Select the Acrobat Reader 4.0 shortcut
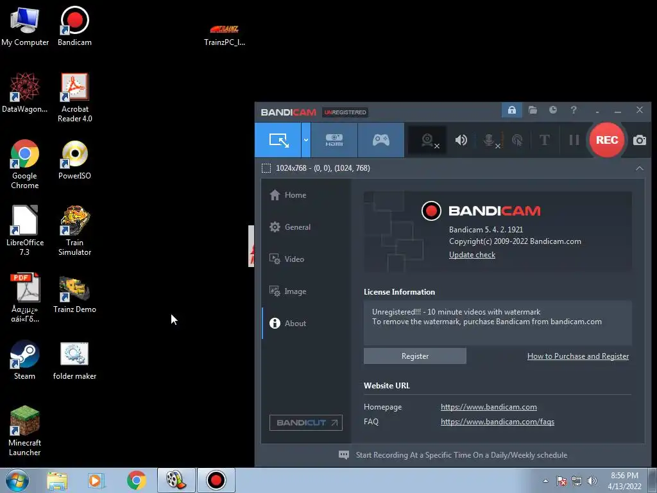This screenshot has width=657, height=493. (74, 98)
